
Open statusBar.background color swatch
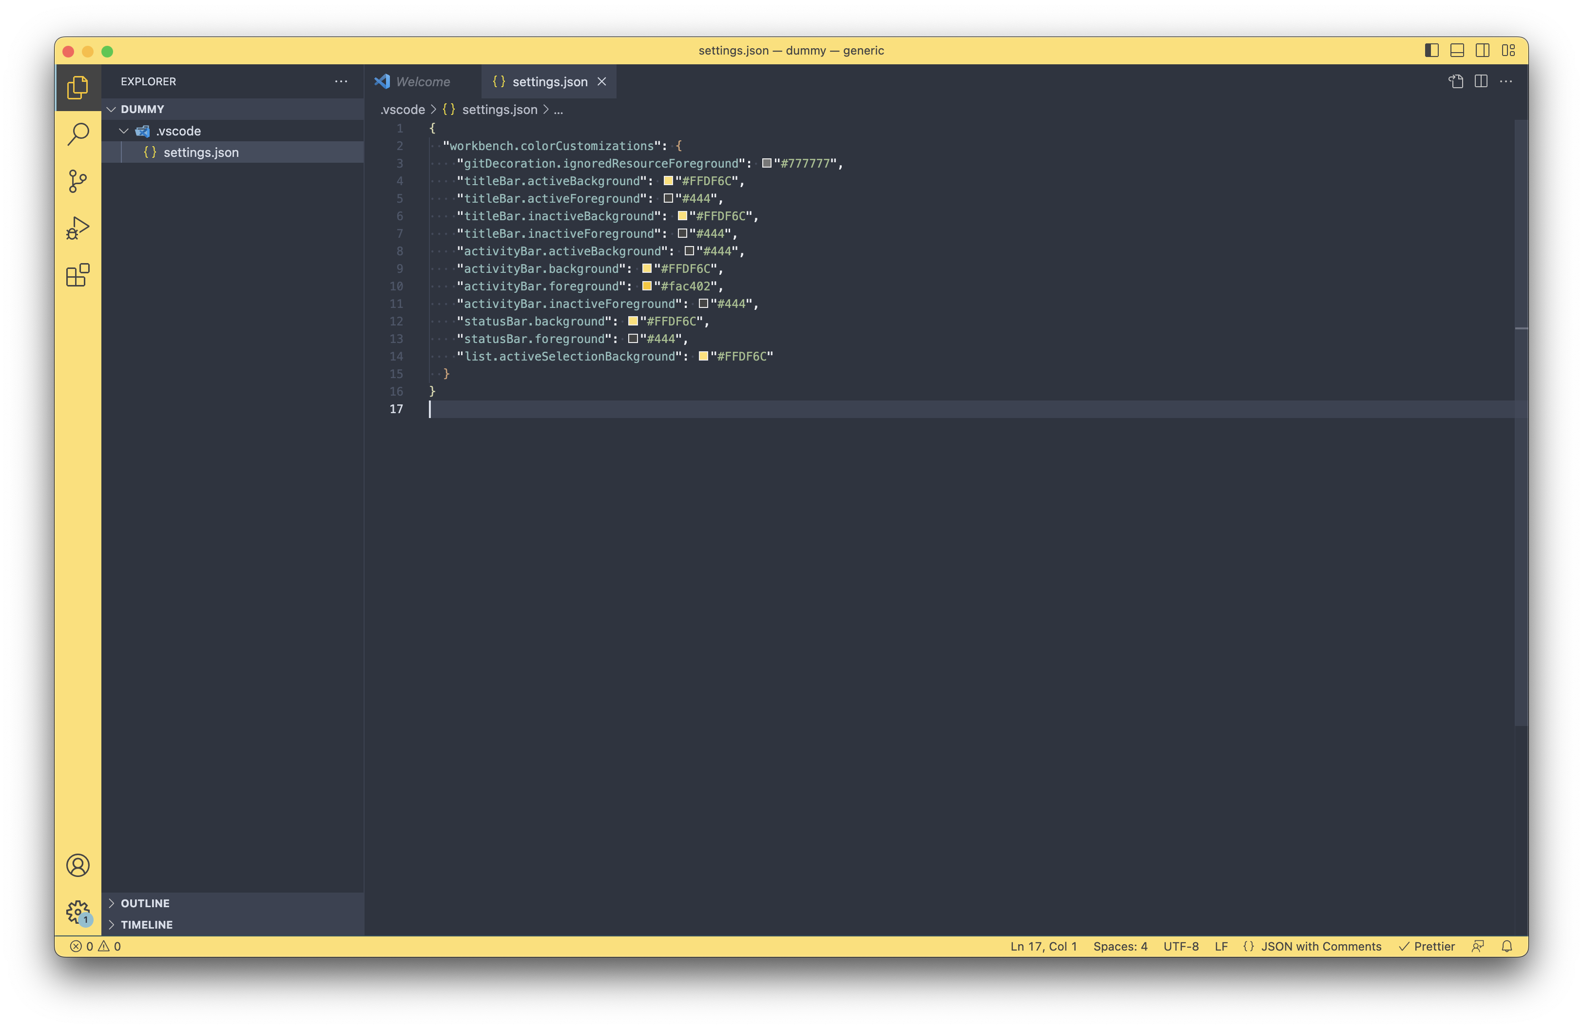[633, 321]
